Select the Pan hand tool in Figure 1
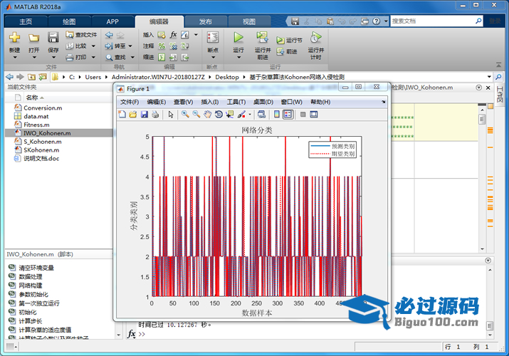Image resolution: width=509 pixels, height=356 pixels. (207, 114)
